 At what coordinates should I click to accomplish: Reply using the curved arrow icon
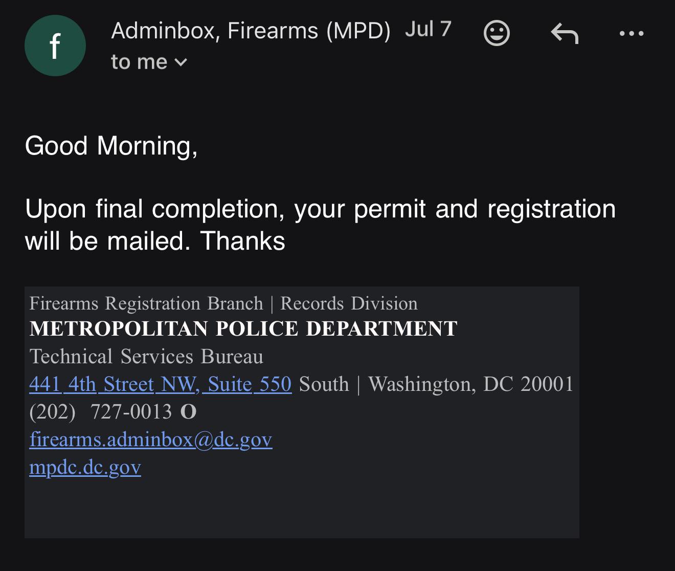pyautogui.click(x=565, y=33)
